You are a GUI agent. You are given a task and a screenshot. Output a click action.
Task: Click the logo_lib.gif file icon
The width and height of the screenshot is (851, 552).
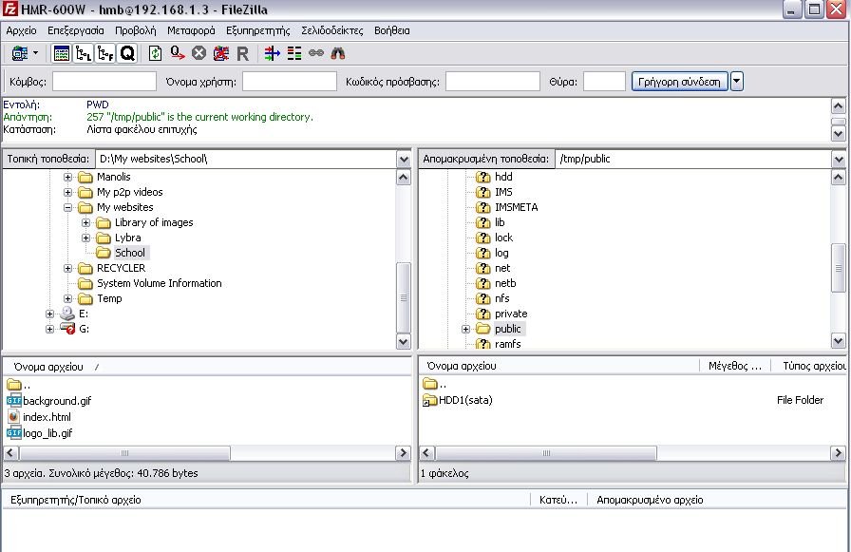(13, 433)
